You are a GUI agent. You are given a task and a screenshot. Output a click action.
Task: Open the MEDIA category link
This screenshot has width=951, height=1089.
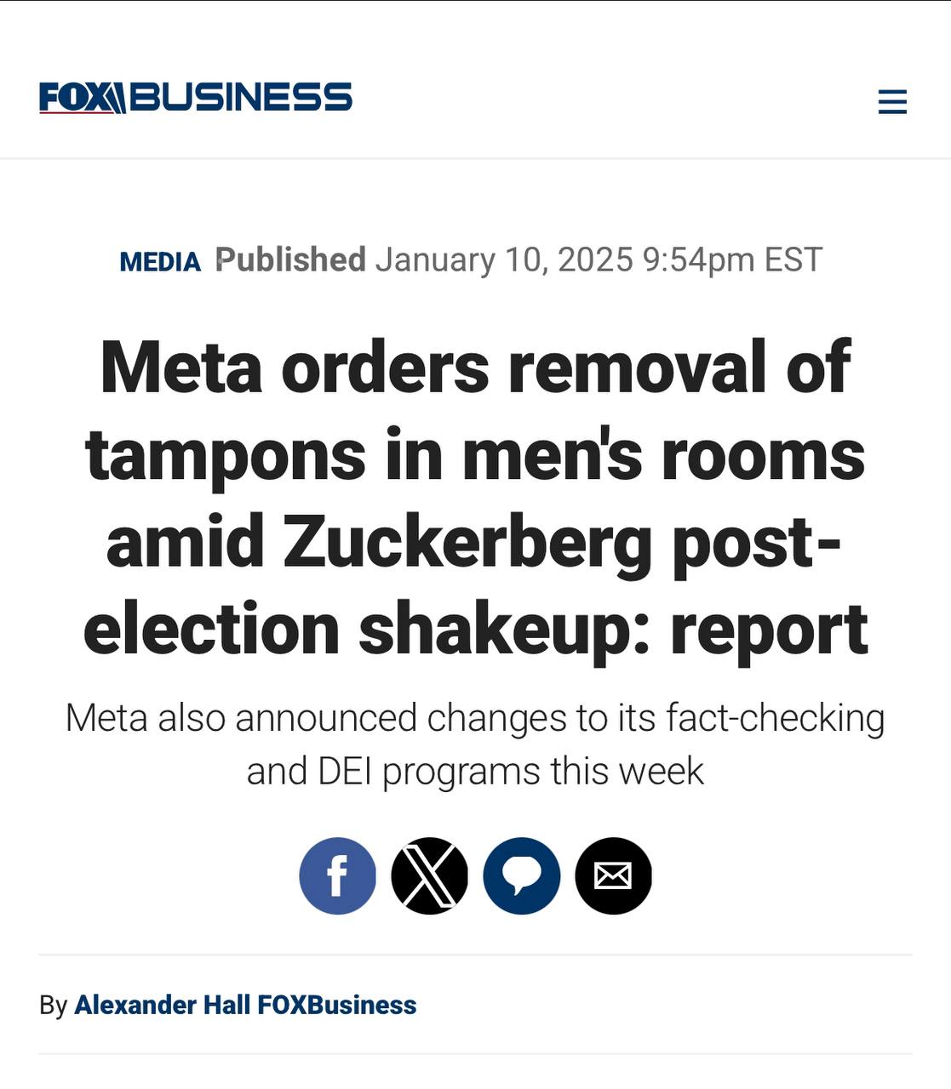(x=160, y=262)
